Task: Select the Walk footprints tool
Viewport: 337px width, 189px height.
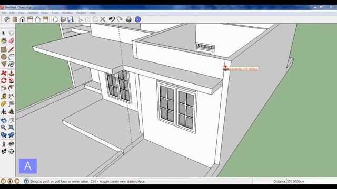Action: coord(4,152)
